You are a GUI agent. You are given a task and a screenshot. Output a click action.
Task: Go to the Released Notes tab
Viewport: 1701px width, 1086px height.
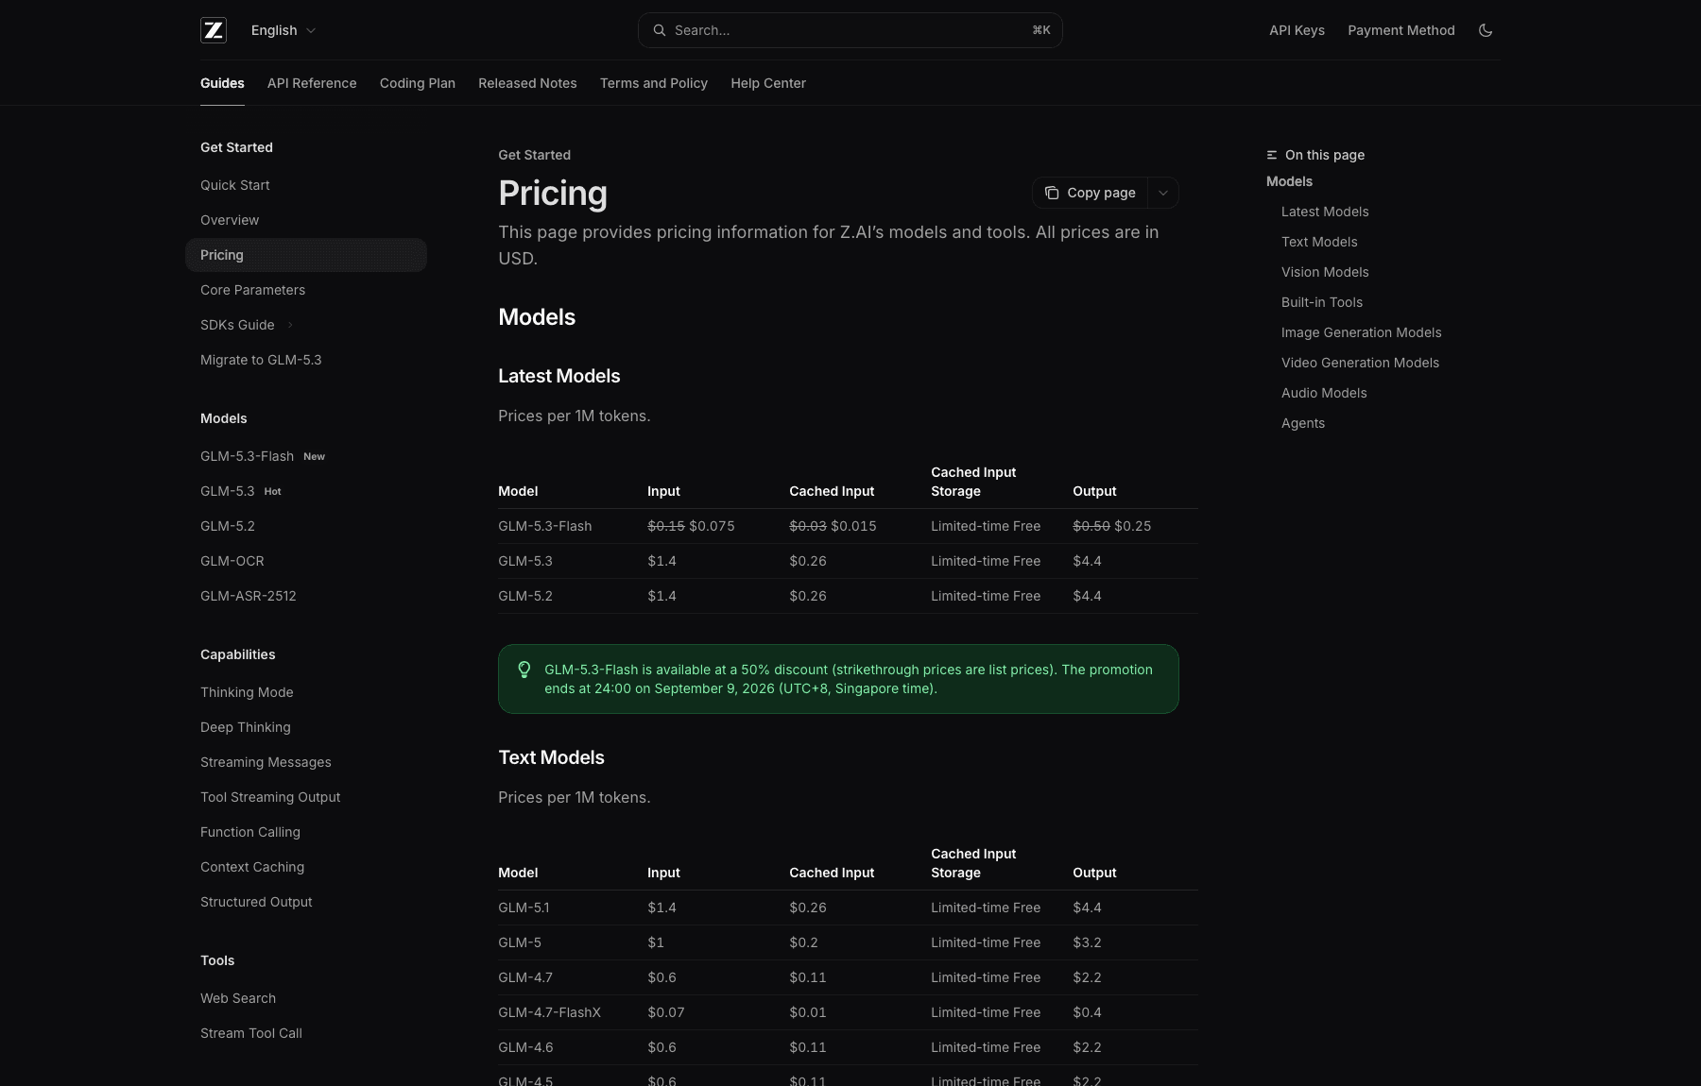pyautogui.click(x=527, y=83)
